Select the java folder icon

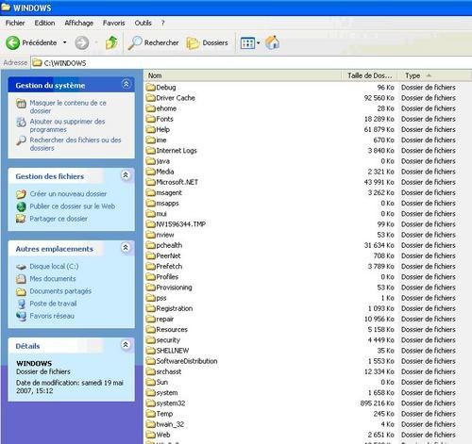pos(151,161)
